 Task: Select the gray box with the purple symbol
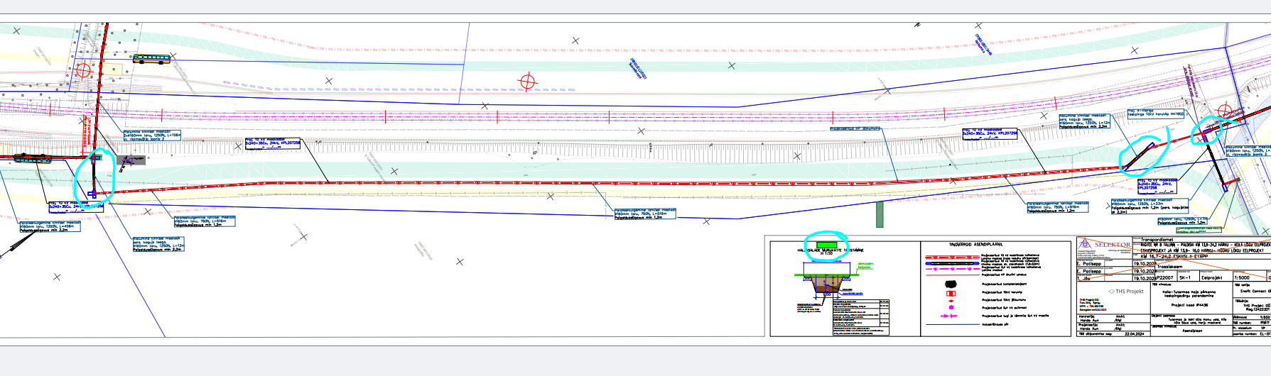(x=131, y=160)
